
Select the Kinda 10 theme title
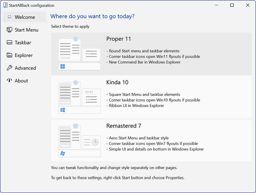point(117,82)
